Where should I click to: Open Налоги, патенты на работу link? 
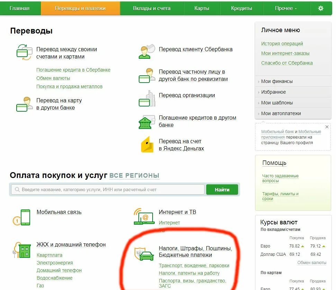pyautogui.click(x=189, y=273)
